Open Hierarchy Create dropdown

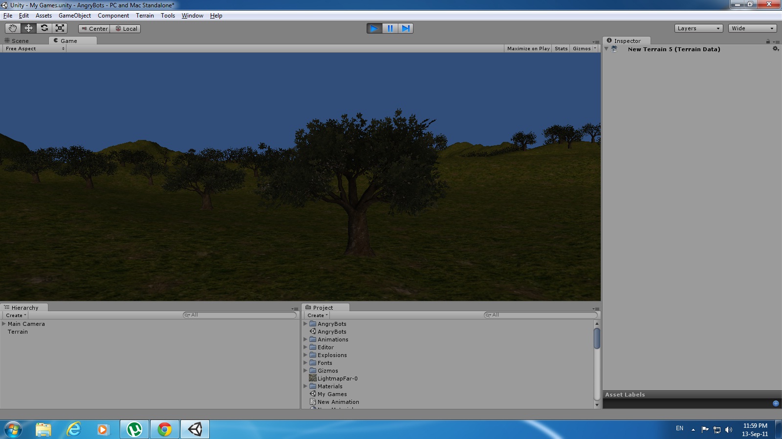(x=16, y=316)
